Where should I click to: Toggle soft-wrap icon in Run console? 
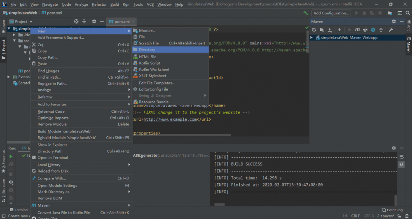pos(401,157)
